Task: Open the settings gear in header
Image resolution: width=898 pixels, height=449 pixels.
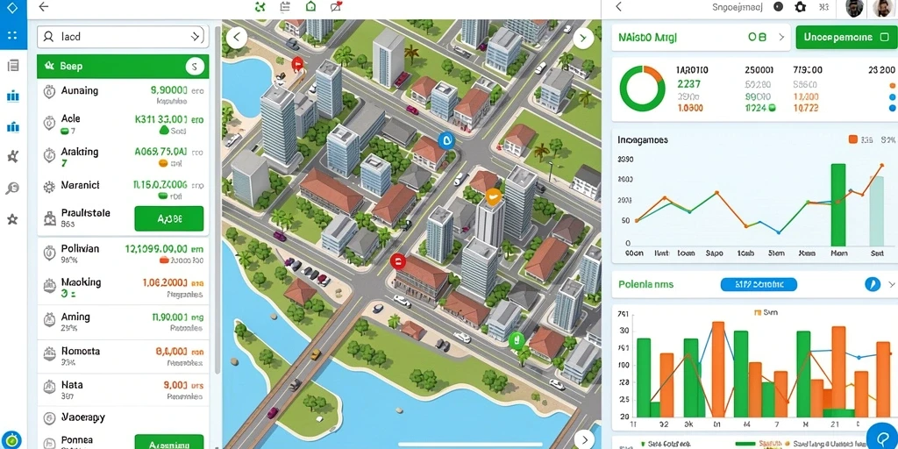Action: [800, 7]
